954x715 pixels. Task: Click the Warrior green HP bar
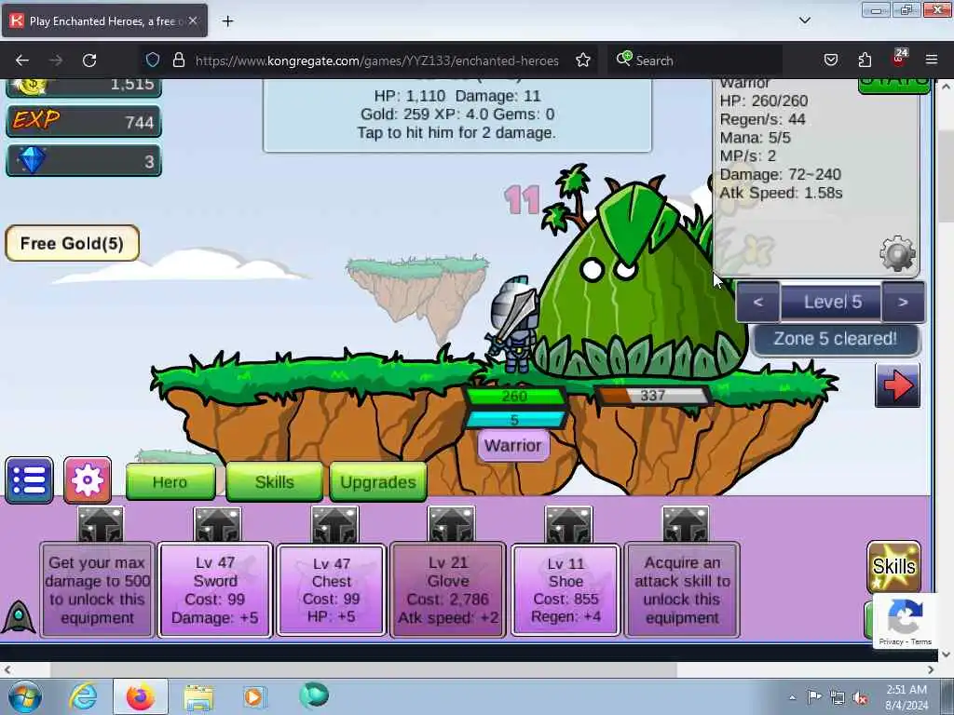click(514, 397)
